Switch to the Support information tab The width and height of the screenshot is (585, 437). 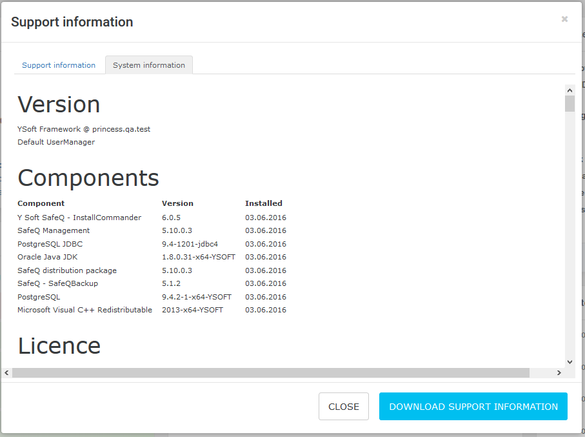[x=59, y=65]
